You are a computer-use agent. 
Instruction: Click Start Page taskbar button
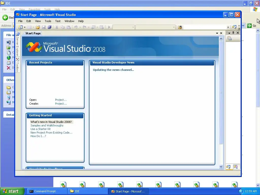point(128,191)
